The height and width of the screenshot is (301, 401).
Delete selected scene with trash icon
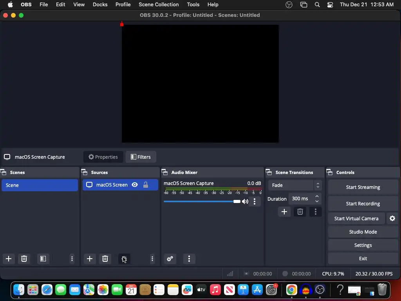(x=24, y=259)
